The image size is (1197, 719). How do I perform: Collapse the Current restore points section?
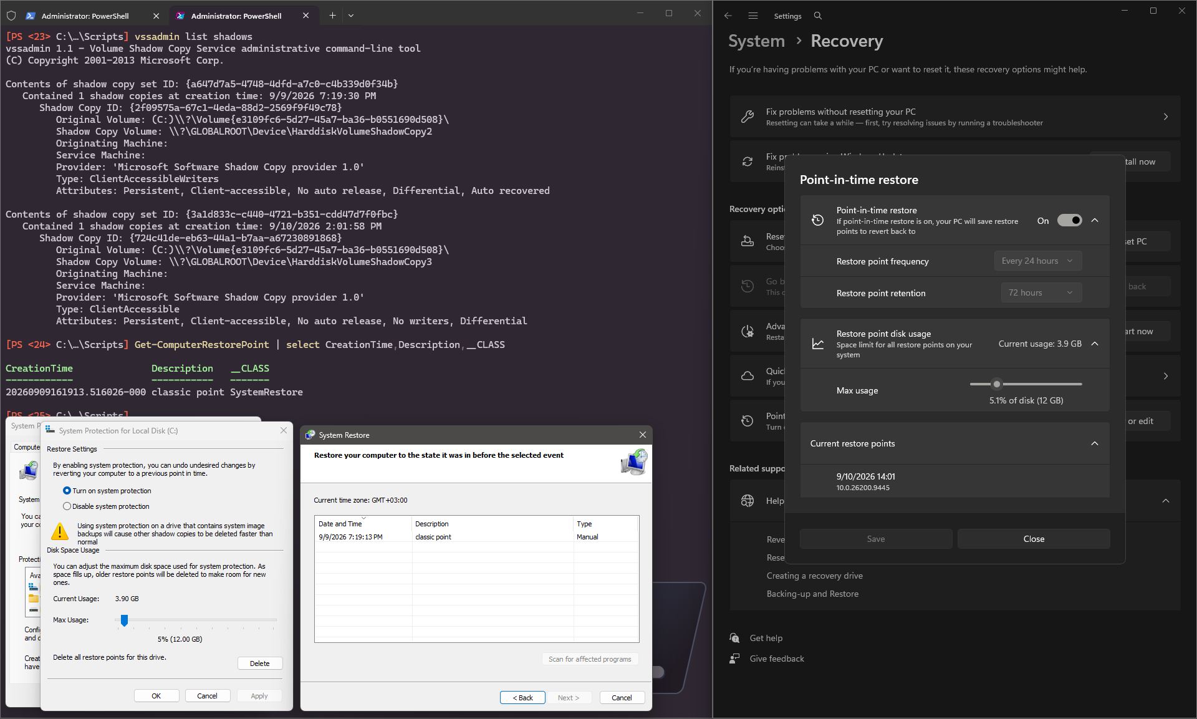coord(1095,443)
